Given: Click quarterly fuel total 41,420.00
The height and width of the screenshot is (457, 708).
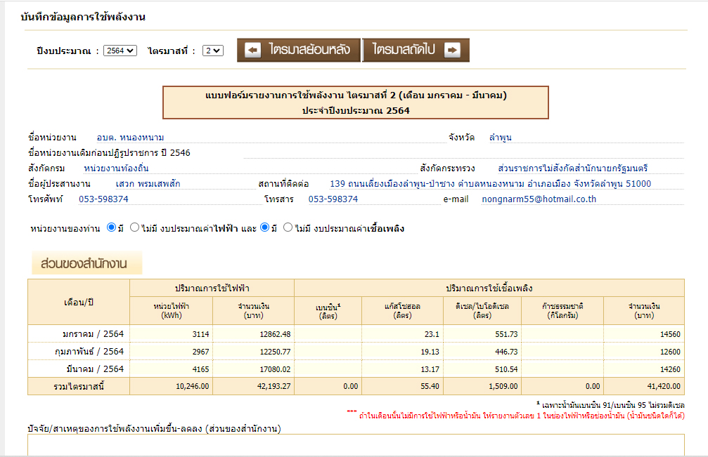Looking at the screenshot, I should [x=664, y=386].
